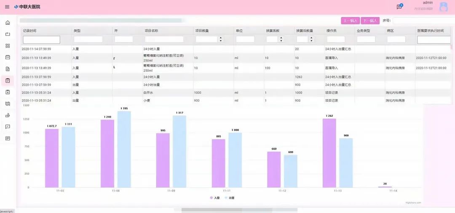Open the messages notification icon

pos(399,7)
